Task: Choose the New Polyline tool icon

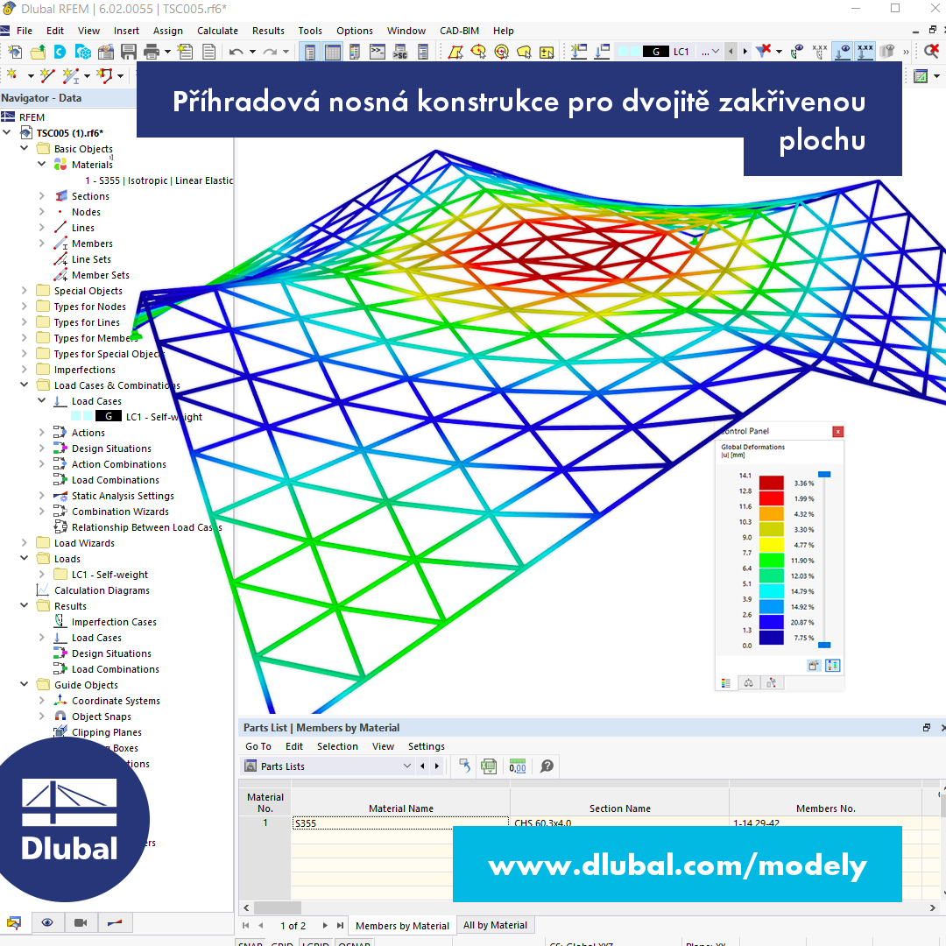Action: pos(105,75)
